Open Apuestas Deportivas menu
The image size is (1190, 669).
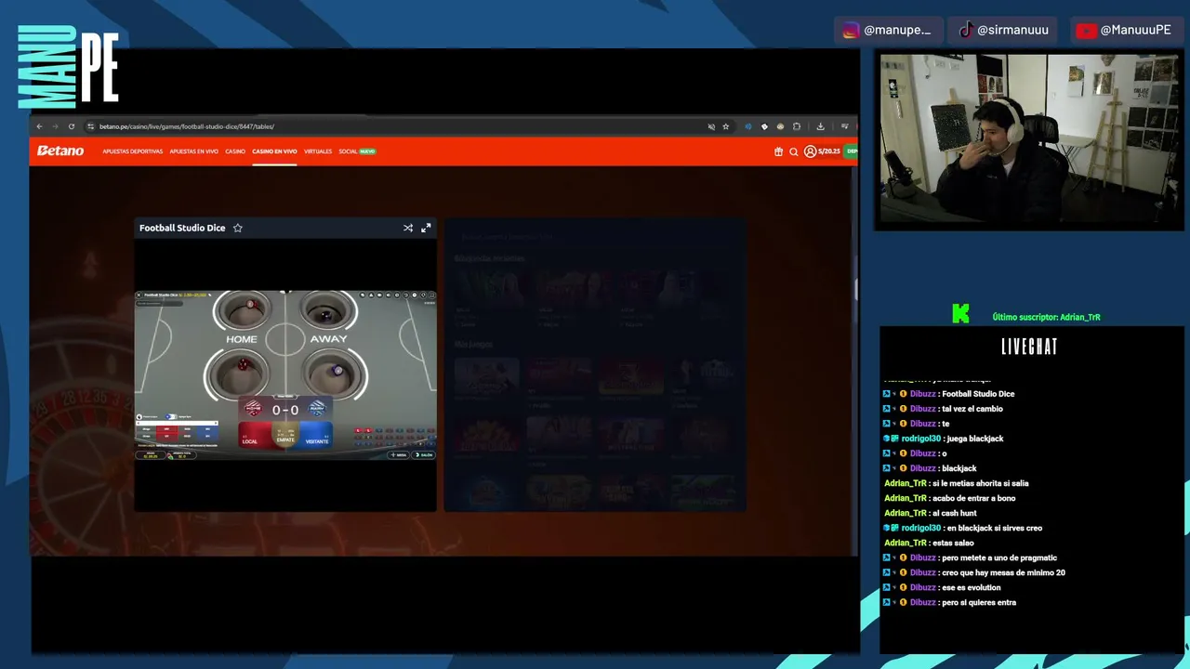132,151
